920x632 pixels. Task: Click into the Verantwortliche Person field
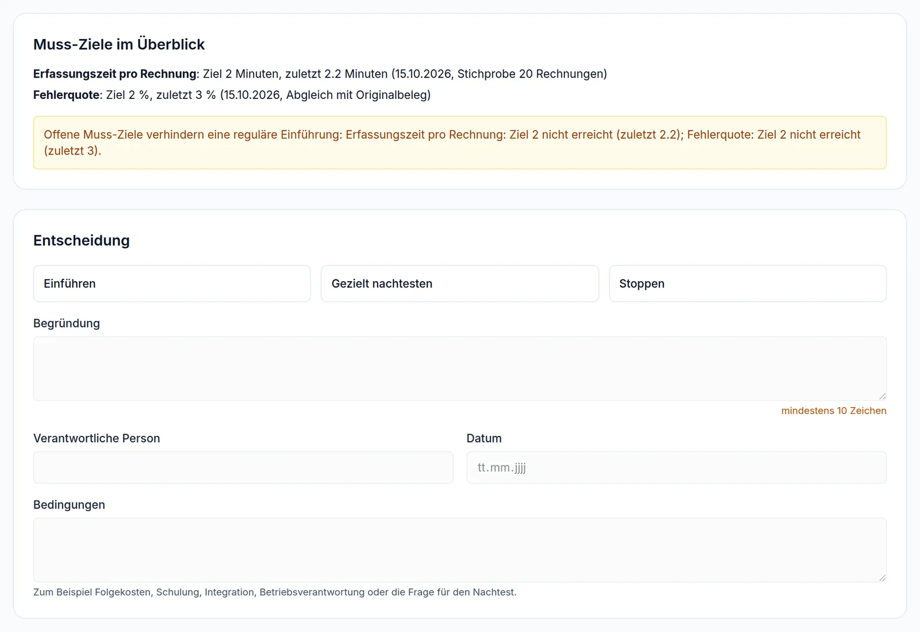pos(243,468)
